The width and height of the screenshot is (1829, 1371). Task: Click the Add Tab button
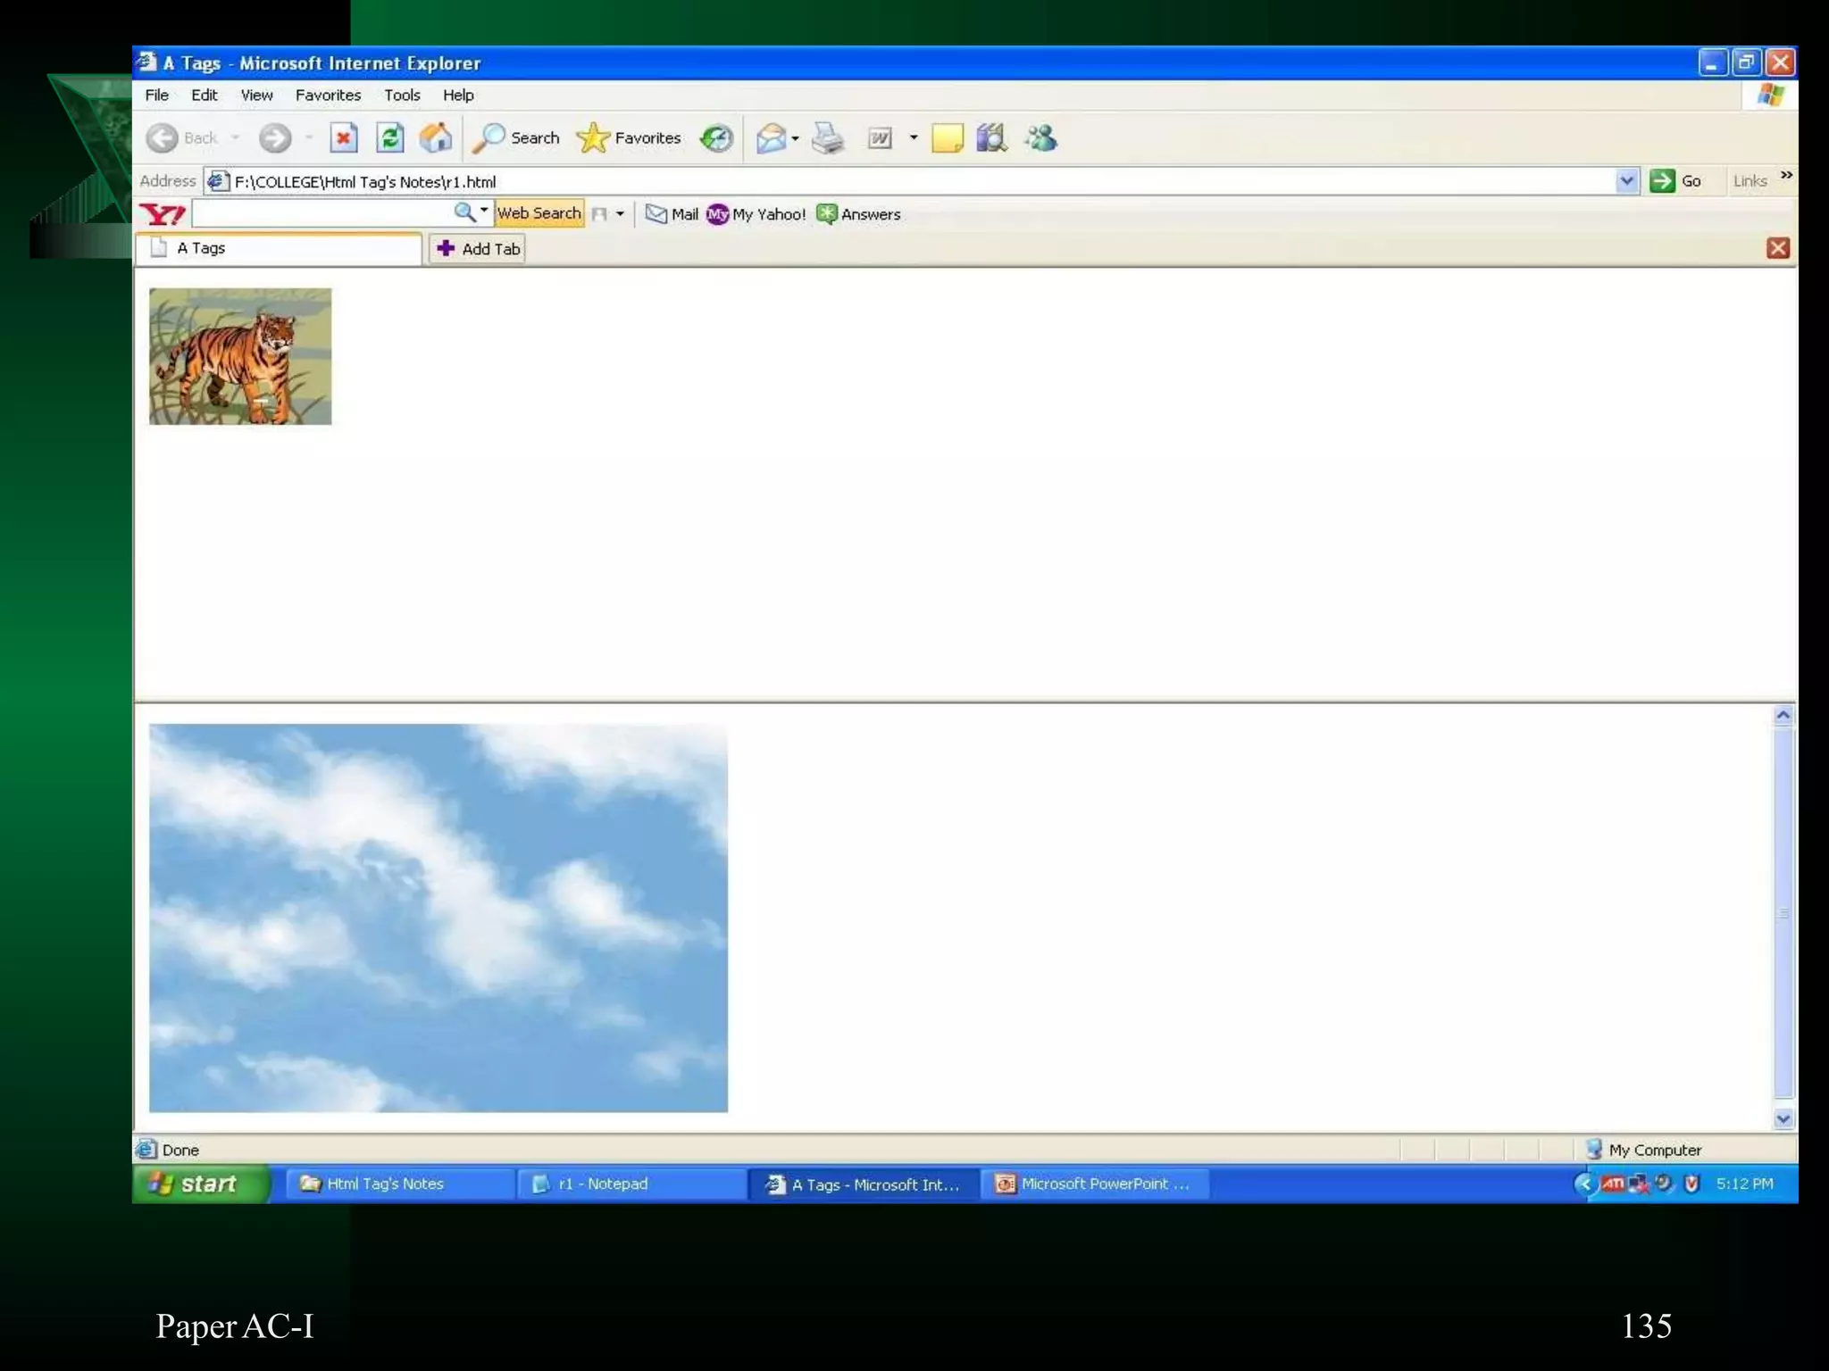point(478,249)
